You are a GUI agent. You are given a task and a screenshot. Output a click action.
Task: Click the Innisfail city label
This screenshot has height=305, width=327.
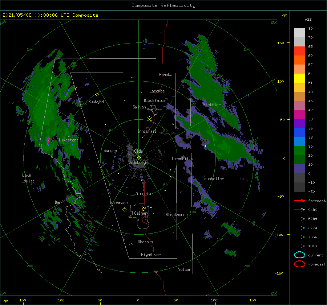pos(147,131)
